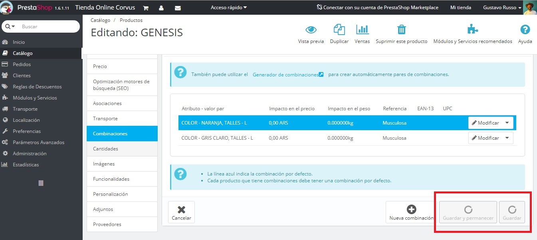Click the user avatar picture
Viewport: 537px width, 240px height.
pyautogui.click(x=529, y=8)
